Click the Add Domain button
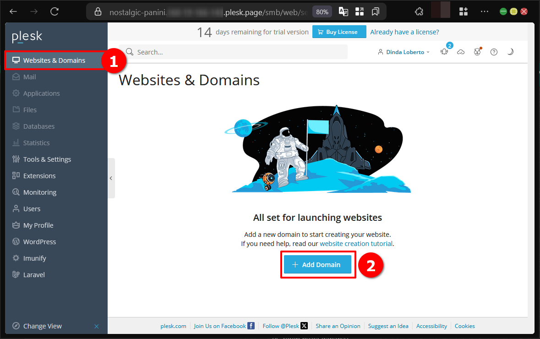The image size is (540, 339). pyautogui.click(x=317, y=265)
